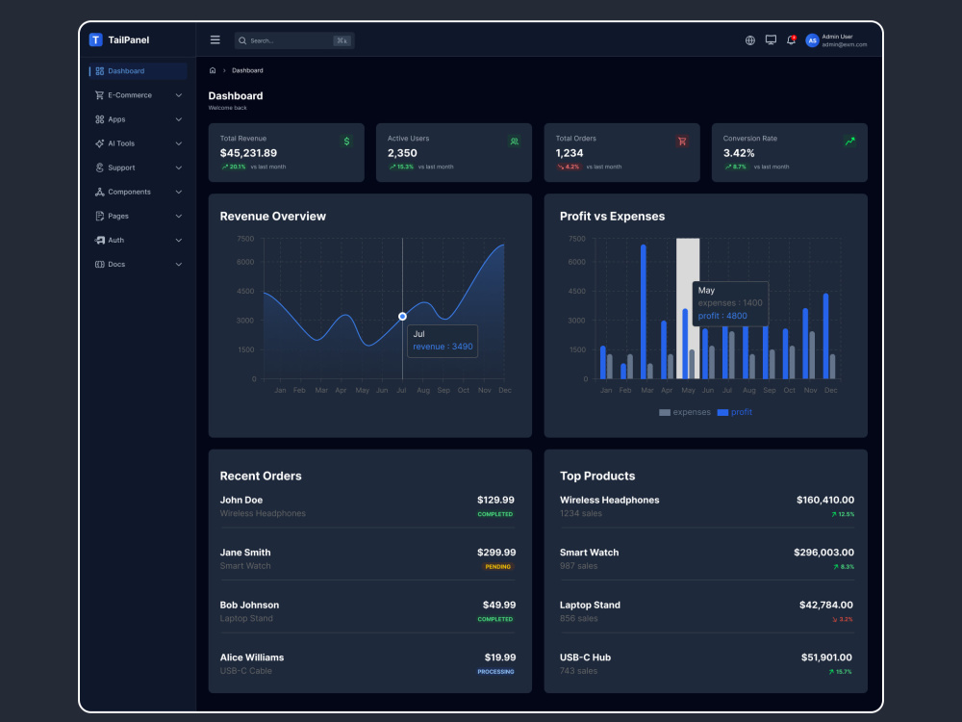The height and width of the screenshot is (722, 962).
Task: Expand the AI Tools chevron
Action: coord(179,143)
